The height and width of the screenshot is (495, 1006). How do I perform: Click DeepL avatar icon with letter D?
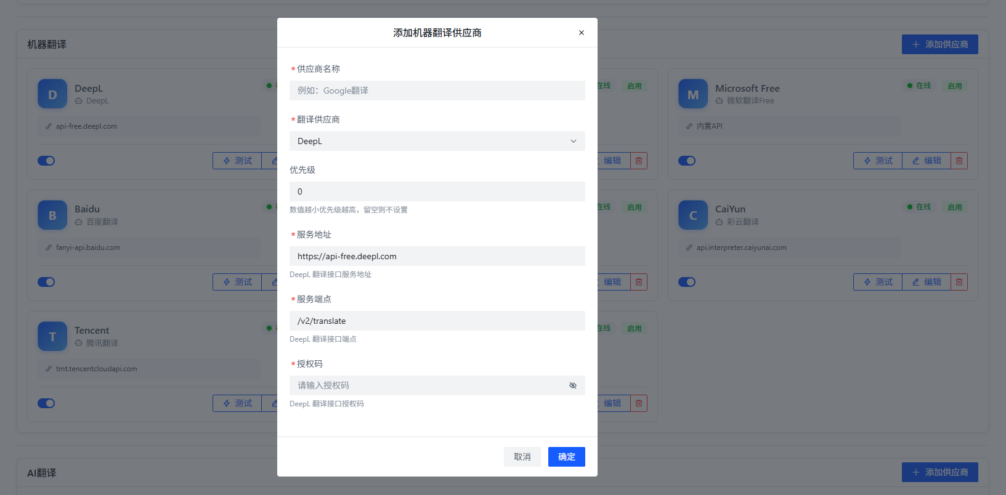(x=52, y=94)
